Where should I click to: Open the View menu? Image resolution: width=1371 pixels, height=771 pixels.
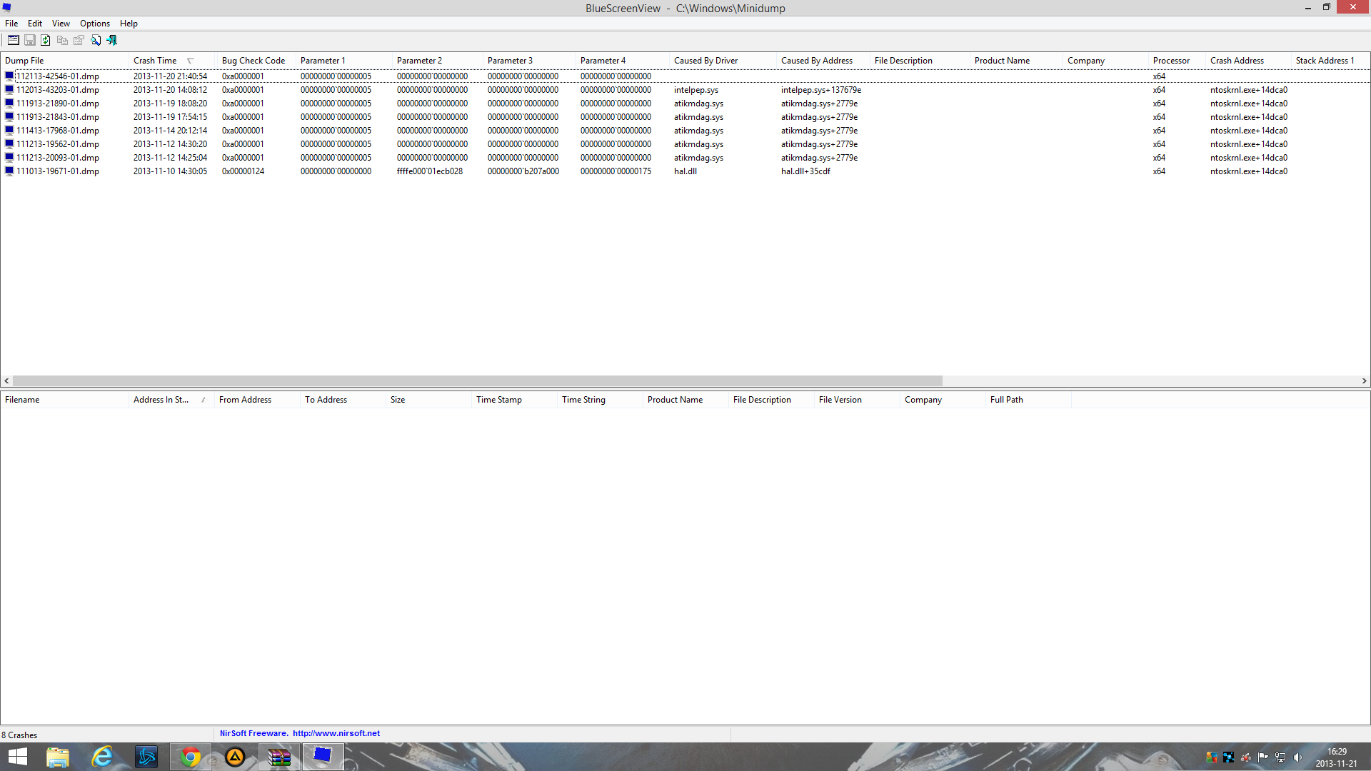61,24
